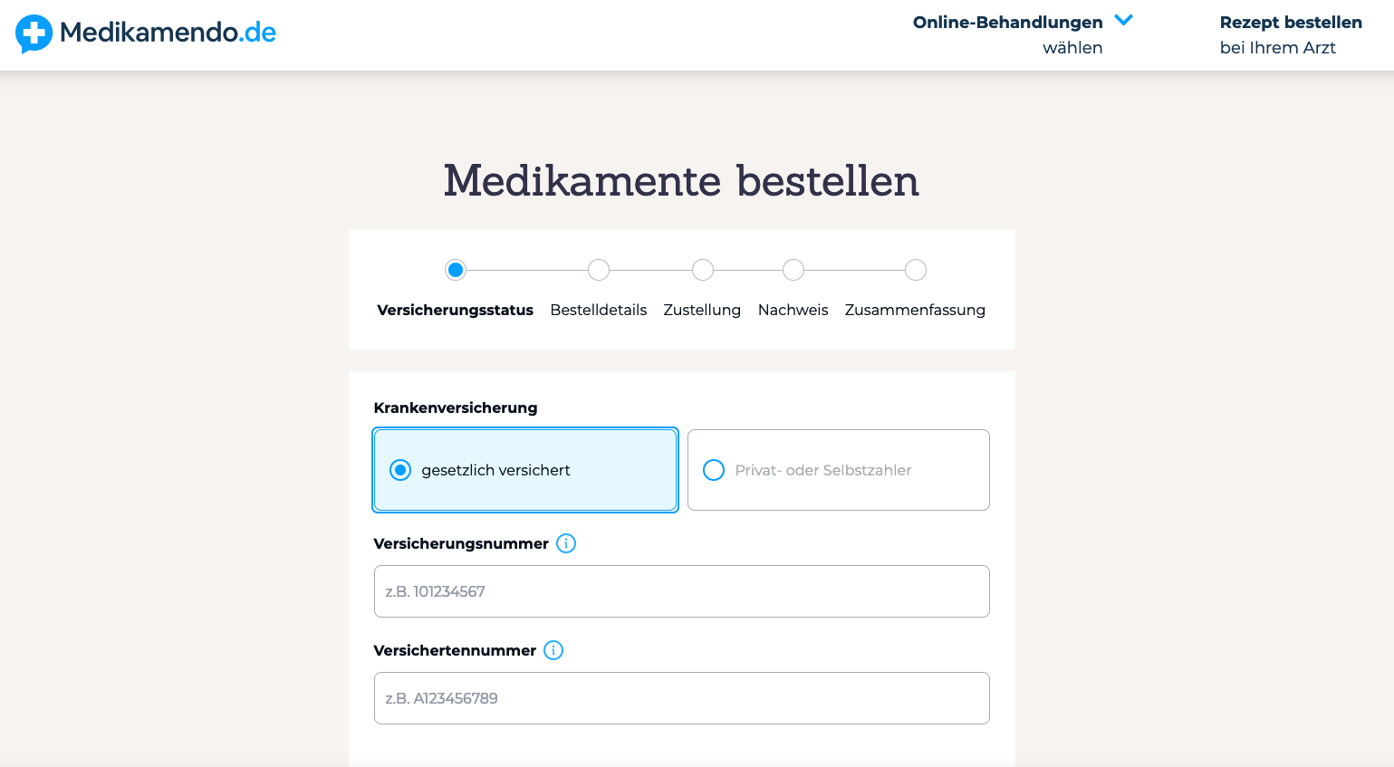Click the Medikamendo plus-cross logo icon
The width and height of the screenshot is (1394, 767).
click(x=34, y=34)
